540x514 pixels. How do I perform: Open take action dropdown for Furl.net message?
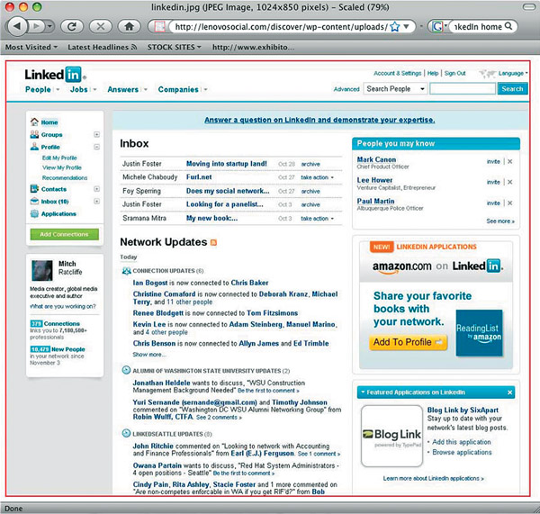coord(317,177)
